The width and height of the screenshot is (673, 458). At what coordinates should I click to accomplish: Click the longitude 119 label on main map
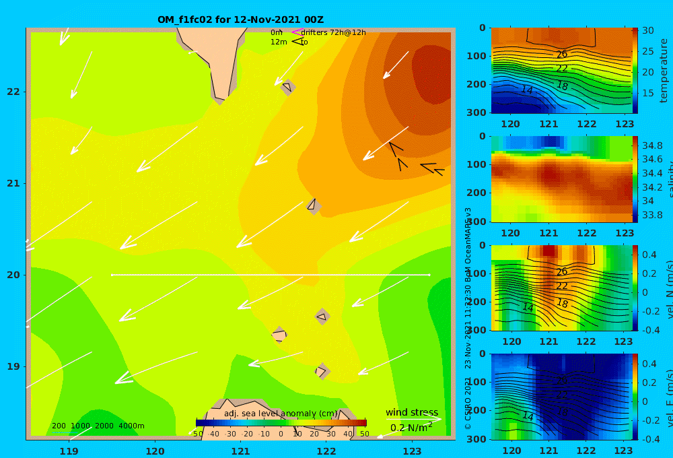click(69, 451)
